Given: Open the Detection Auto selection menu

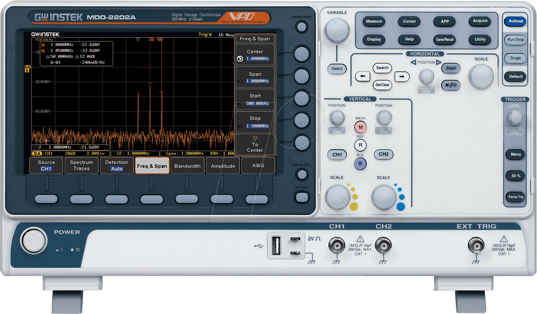Looking at the screenshot, I should [116, 165].
